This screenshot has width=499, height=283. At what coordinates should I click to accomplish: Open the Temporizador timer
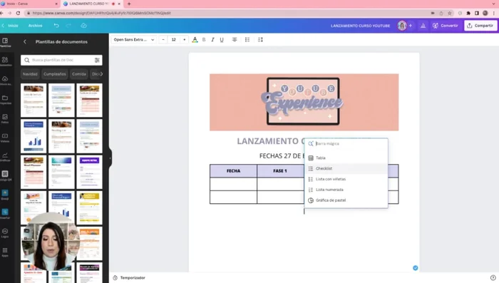point(129,278)
